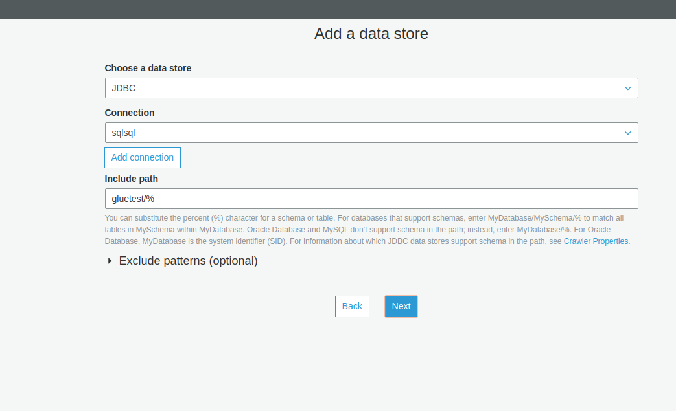
Task: Click the "Add a data store" page title
Action: (x=371, y=34)
